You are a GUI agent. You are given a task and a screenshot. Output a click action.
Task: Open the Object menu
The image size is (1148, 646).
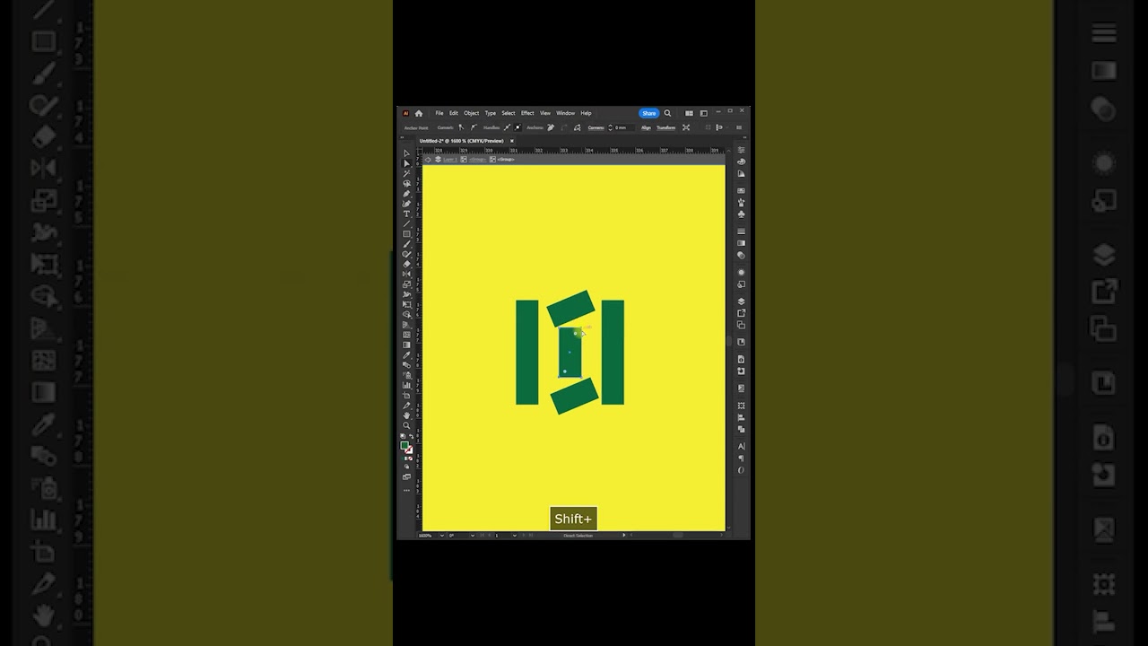(471, 113)
